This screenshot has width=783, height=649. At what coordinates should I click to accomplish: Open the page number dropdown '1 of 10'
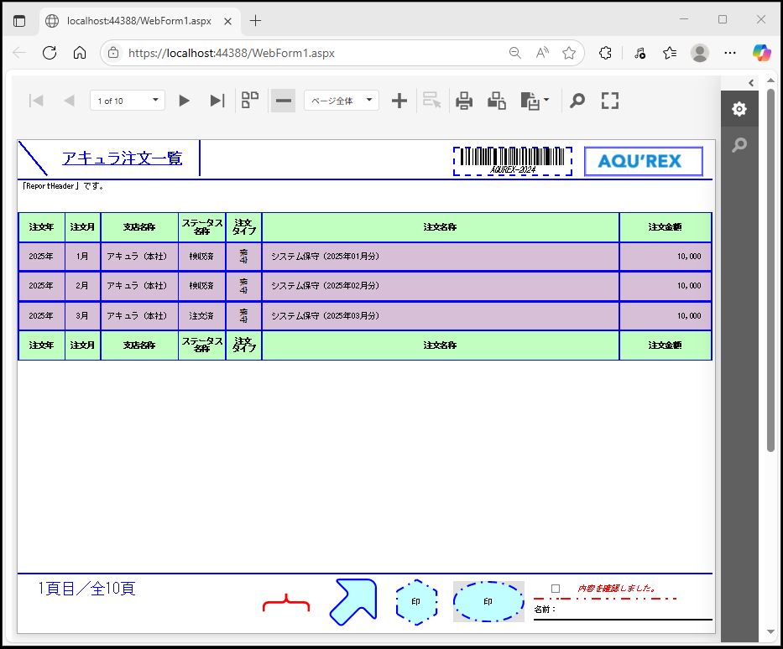(128, 101)
